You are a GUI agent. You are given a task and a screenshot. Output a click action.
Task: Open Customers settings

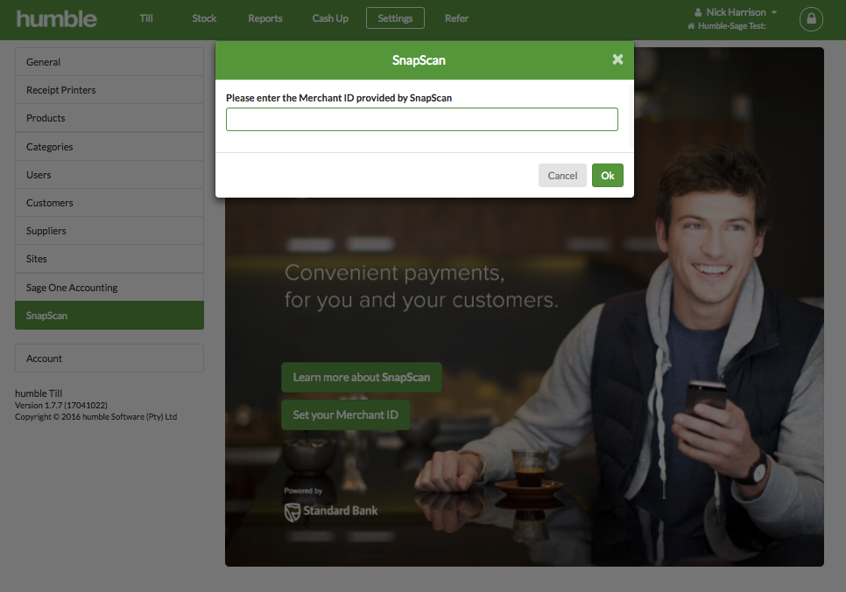[109, 203]
